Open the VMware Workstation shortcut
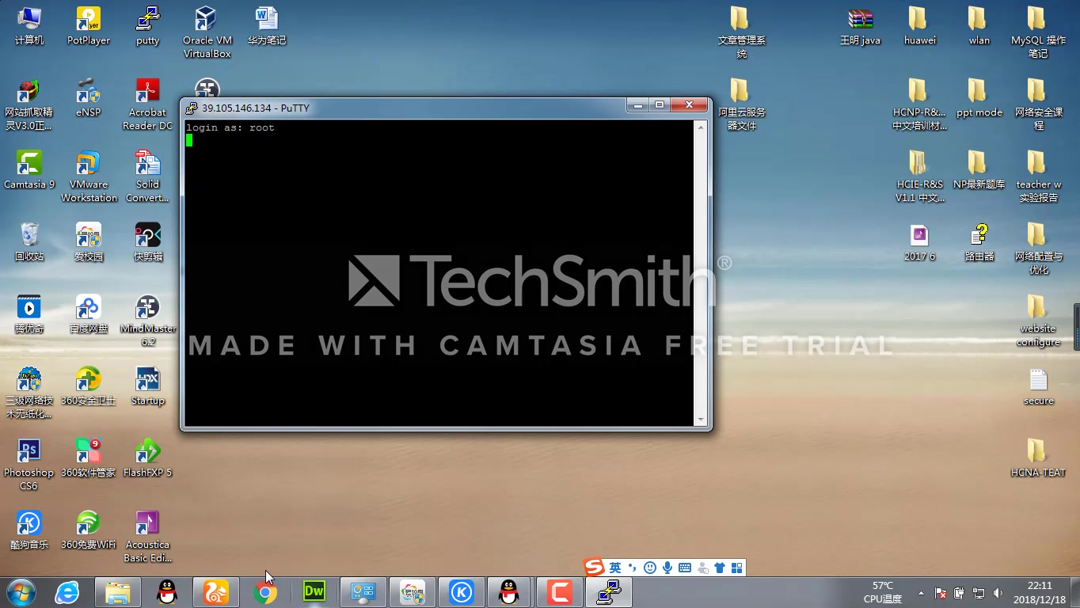 pos(88,176)
